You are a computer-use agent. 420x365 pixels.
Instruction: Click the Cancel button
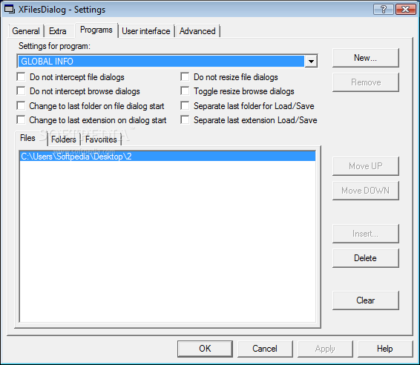pyautogui.click(x=265, y=349)
